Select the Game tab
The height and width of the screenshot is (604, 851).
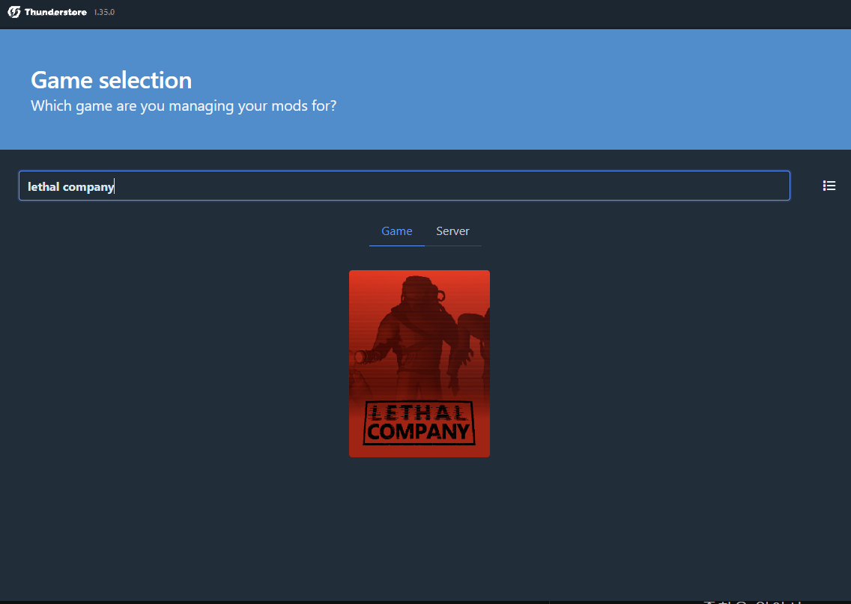(397, 231)
